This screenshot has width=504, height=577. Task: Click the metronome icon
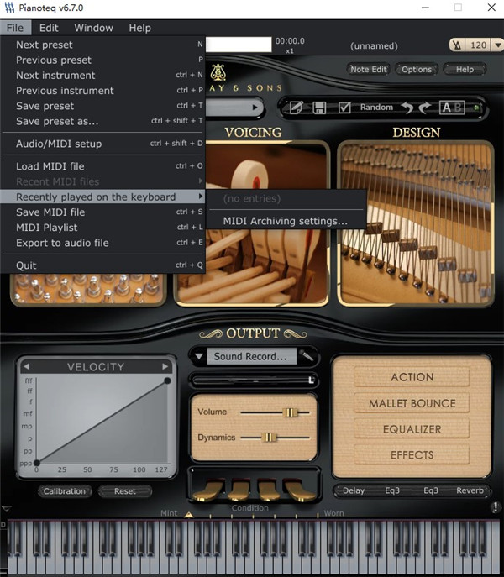[456, 45]
